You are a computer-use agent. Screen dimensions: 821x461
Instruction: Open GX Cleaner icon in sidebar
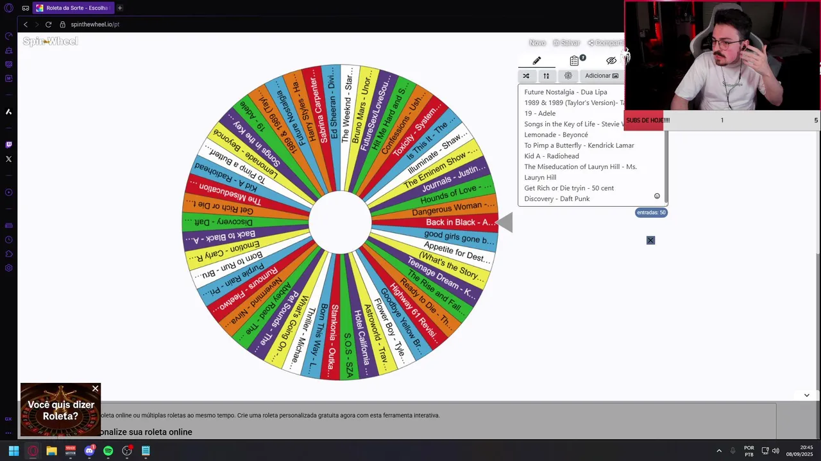[8, 50]
